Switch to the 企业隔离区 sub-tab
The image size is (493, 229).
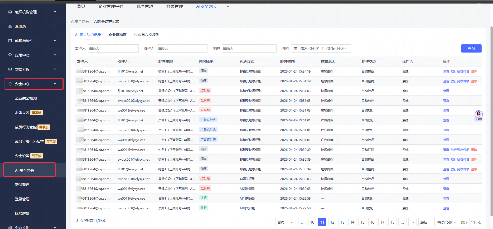(x=118, y=35)
